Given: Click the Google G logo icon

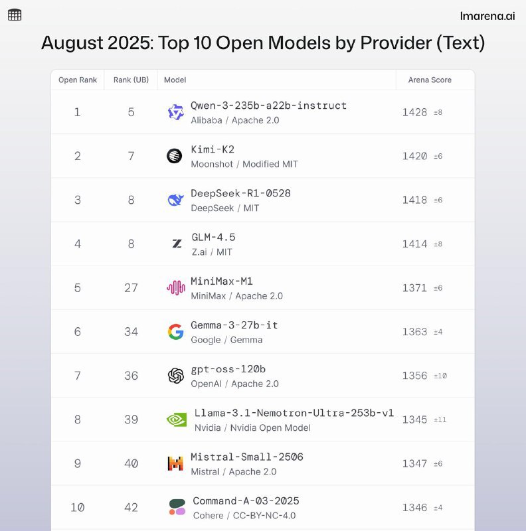Looking at the screenshot, I should pyautogui.click(x=175, y=331).
